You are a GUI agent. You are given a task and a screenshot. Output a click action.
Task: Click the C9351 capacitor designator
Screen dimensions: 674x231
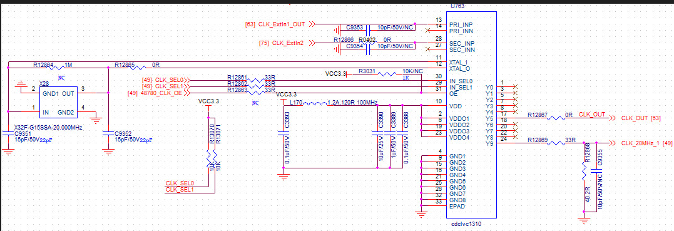point(23,134)
